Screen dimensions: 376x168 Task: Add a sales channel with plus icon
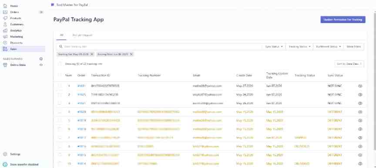pyautogui.click(x=41, y=59)
